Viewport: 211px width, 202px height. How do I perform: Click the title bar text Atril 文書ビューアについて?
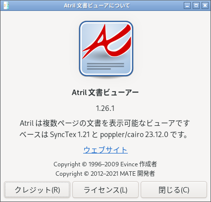[x=97, y=5]
